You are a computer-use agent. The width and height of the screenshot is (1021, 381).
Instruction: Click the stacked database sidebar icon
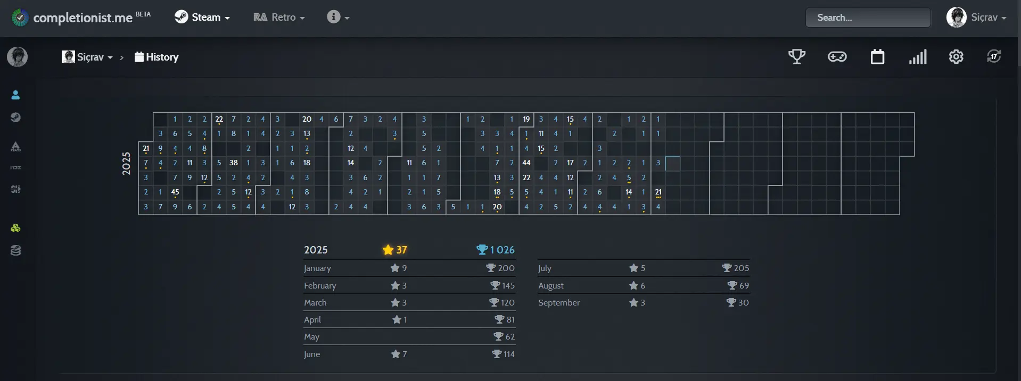15,250
